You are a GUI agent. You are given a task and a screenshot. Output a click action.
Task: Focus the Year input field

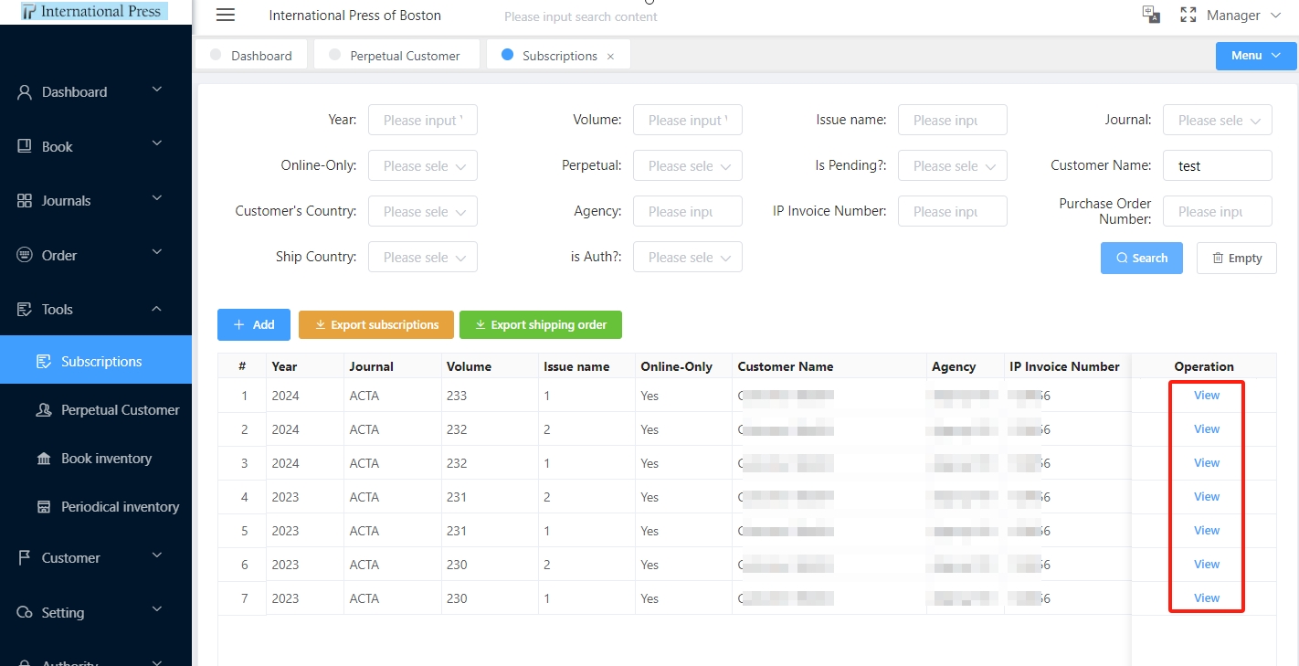(422, 120)
